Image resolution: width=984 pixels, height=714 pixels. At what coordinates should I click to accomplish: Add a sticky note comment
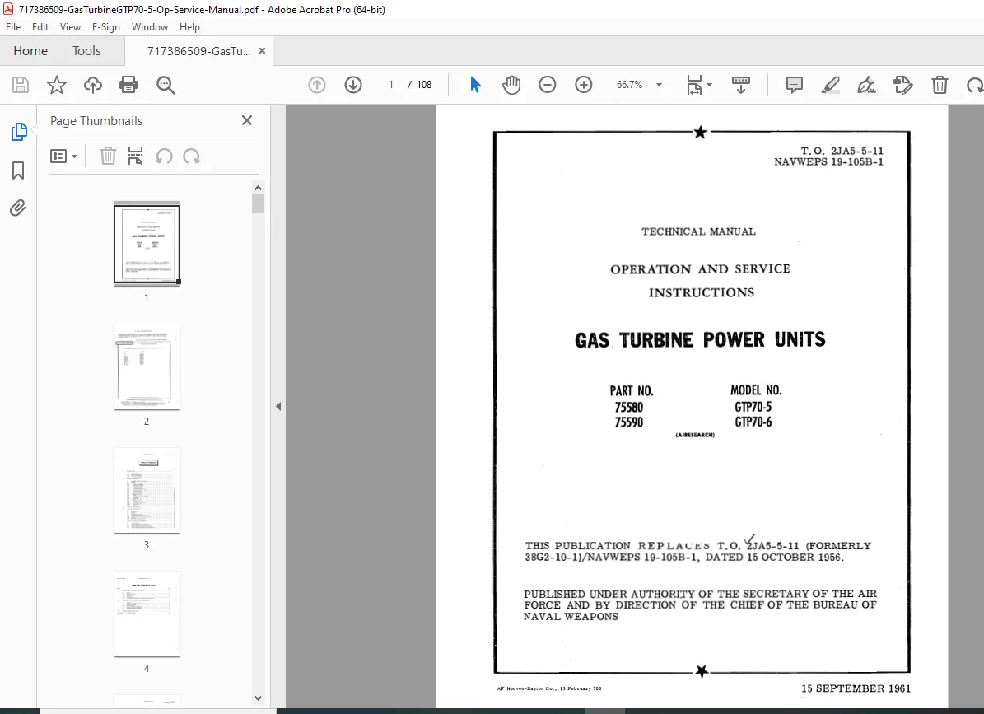pyautogui.click(x=795, y=85)
